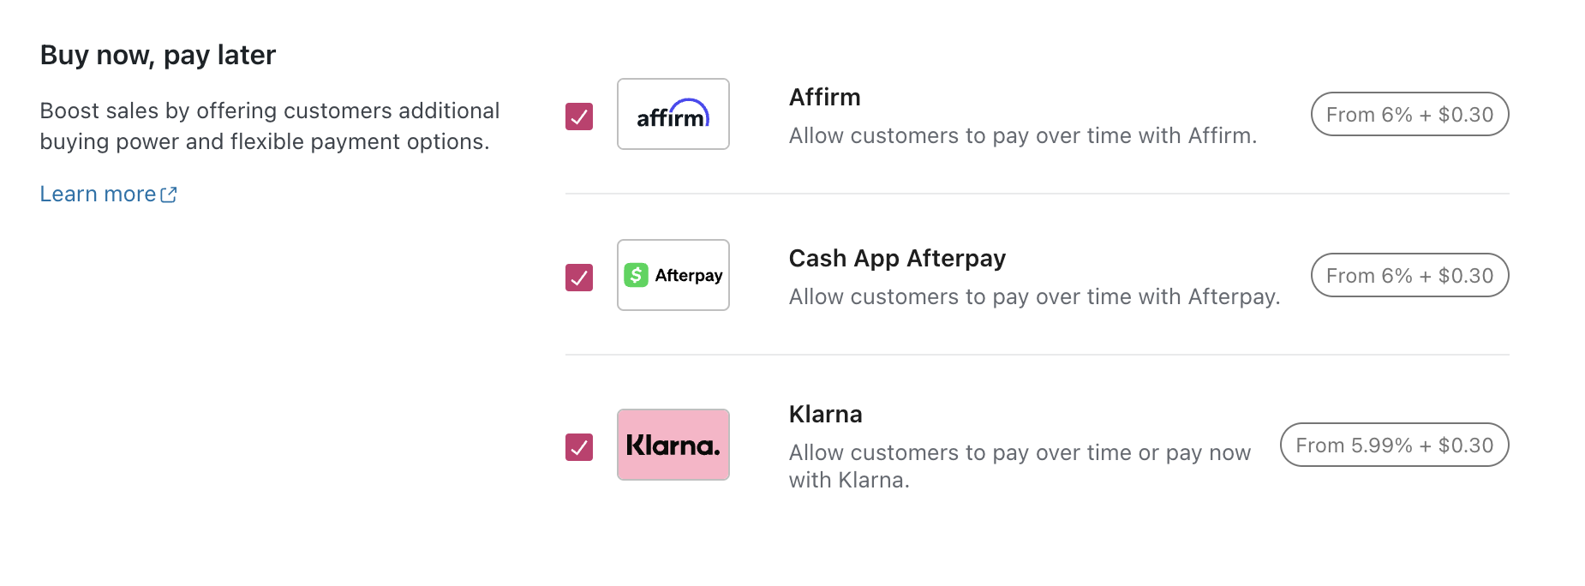The height and width of the screenshot is (586, 1585).
Task: Click the pay over time with Afterpay description
Action: tap(1034, 296)
